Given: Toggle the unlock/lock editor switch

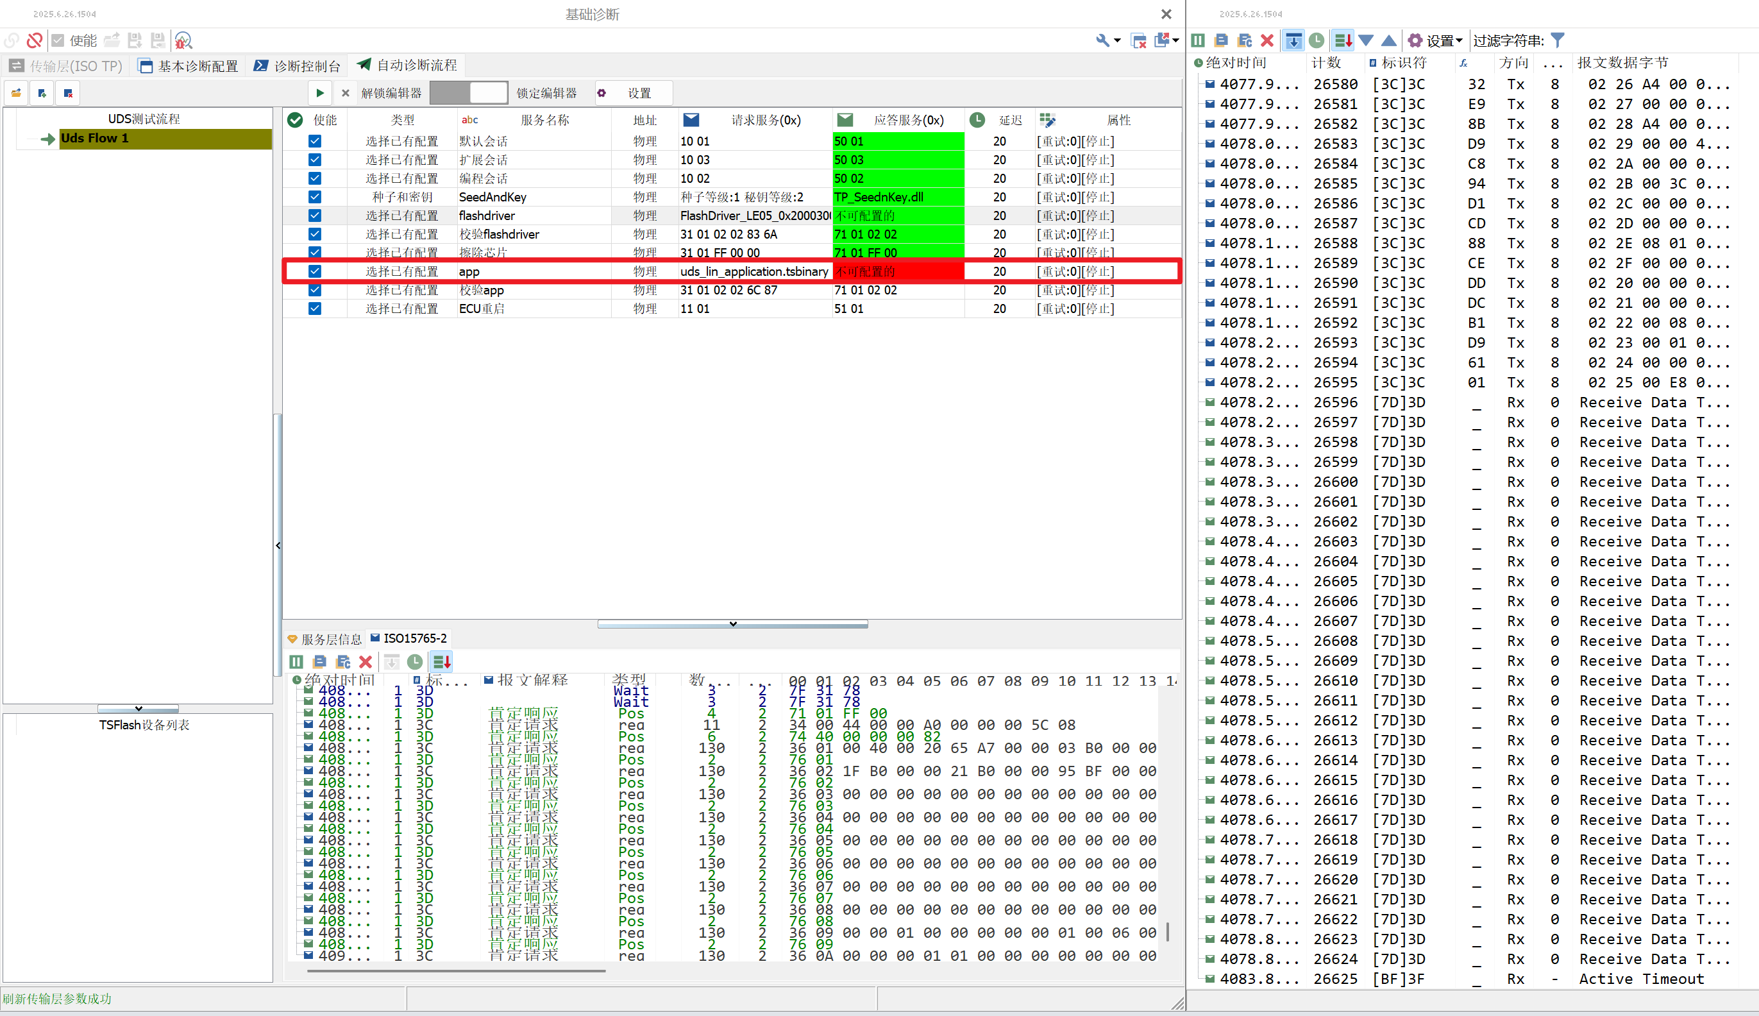Looking at the screenshot, I should (469, 93).
